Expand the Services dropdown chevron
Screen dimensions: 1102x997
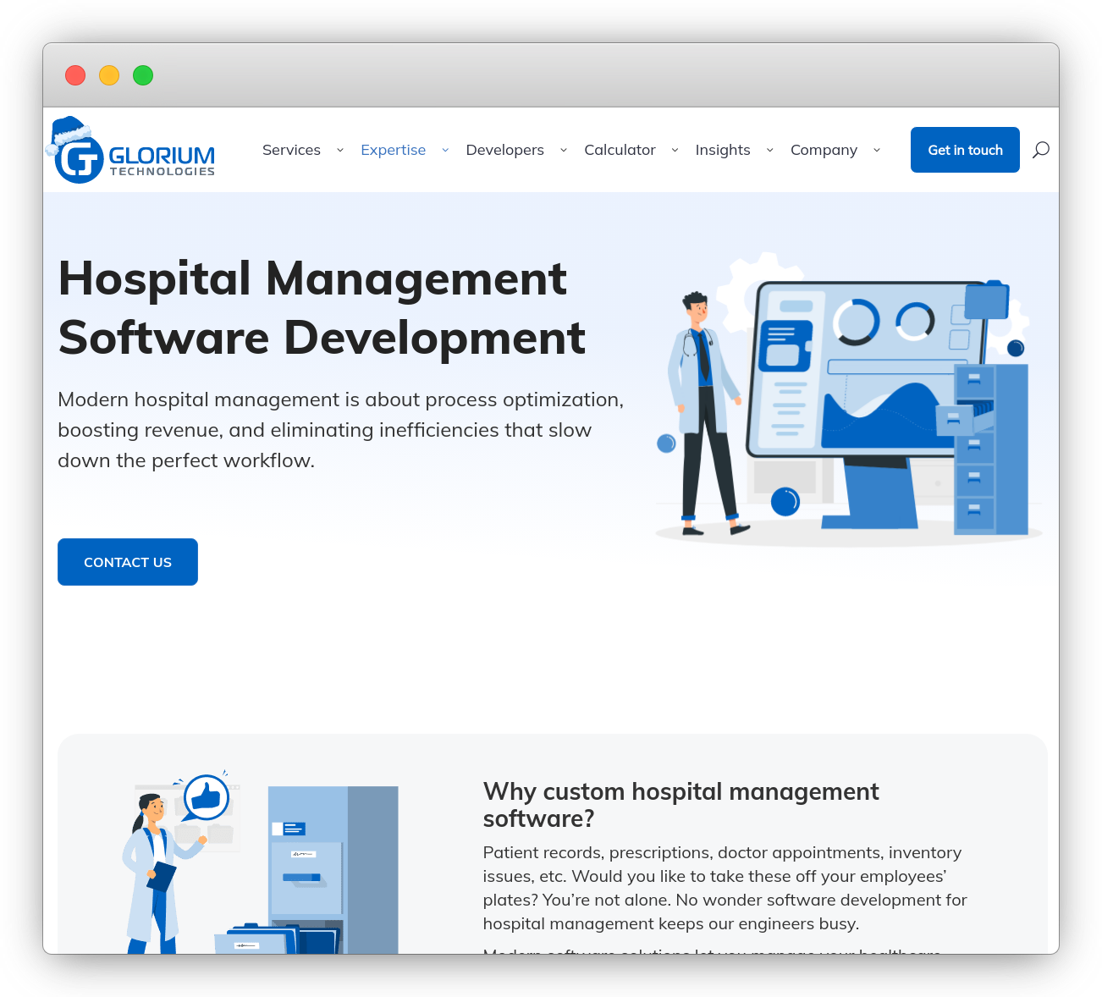tap(340, 150)
